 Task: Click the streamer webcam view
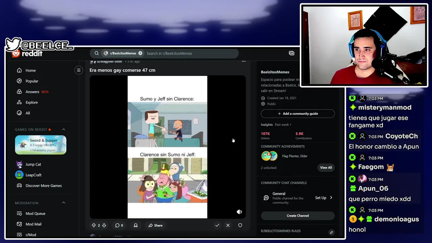[364, 45]
